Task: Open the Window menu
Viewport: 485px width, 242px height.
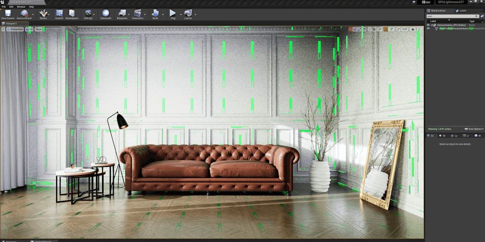Action: [21, 7]
